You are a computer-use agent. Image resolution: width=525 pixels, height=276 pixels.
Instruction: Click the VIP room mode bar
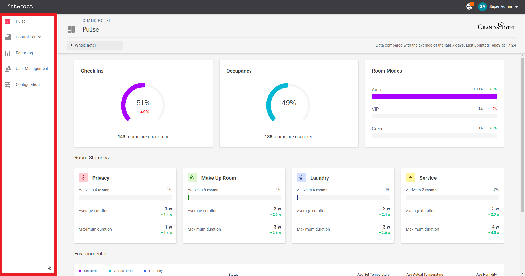(434, 116)
